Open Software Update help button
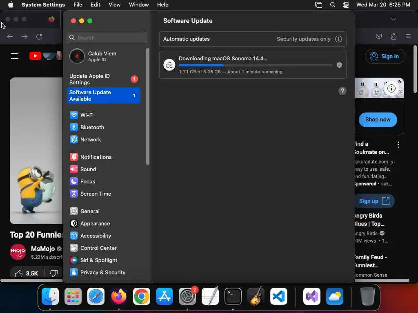Image resolution: width=418 pixels, height=313 pixels. pyautogui.click(x=342, y=91)
